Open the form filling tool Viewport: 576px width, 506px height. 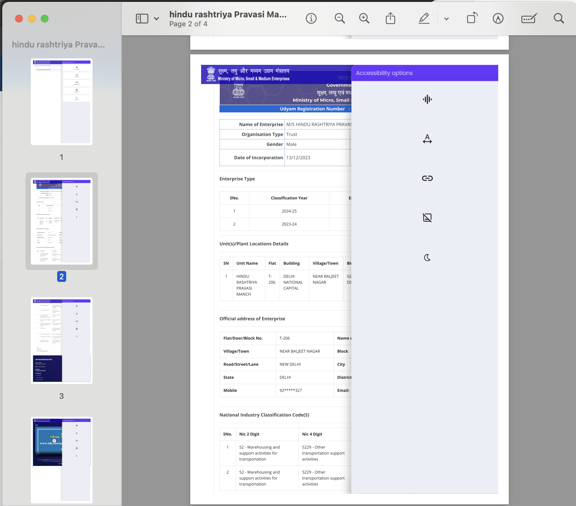(x=529, y=19)
